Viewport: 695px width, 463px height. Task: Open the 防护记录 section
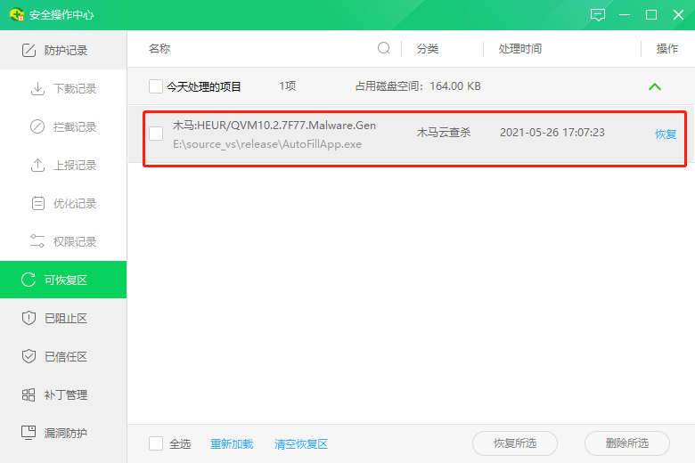click(x=63, y=50)
